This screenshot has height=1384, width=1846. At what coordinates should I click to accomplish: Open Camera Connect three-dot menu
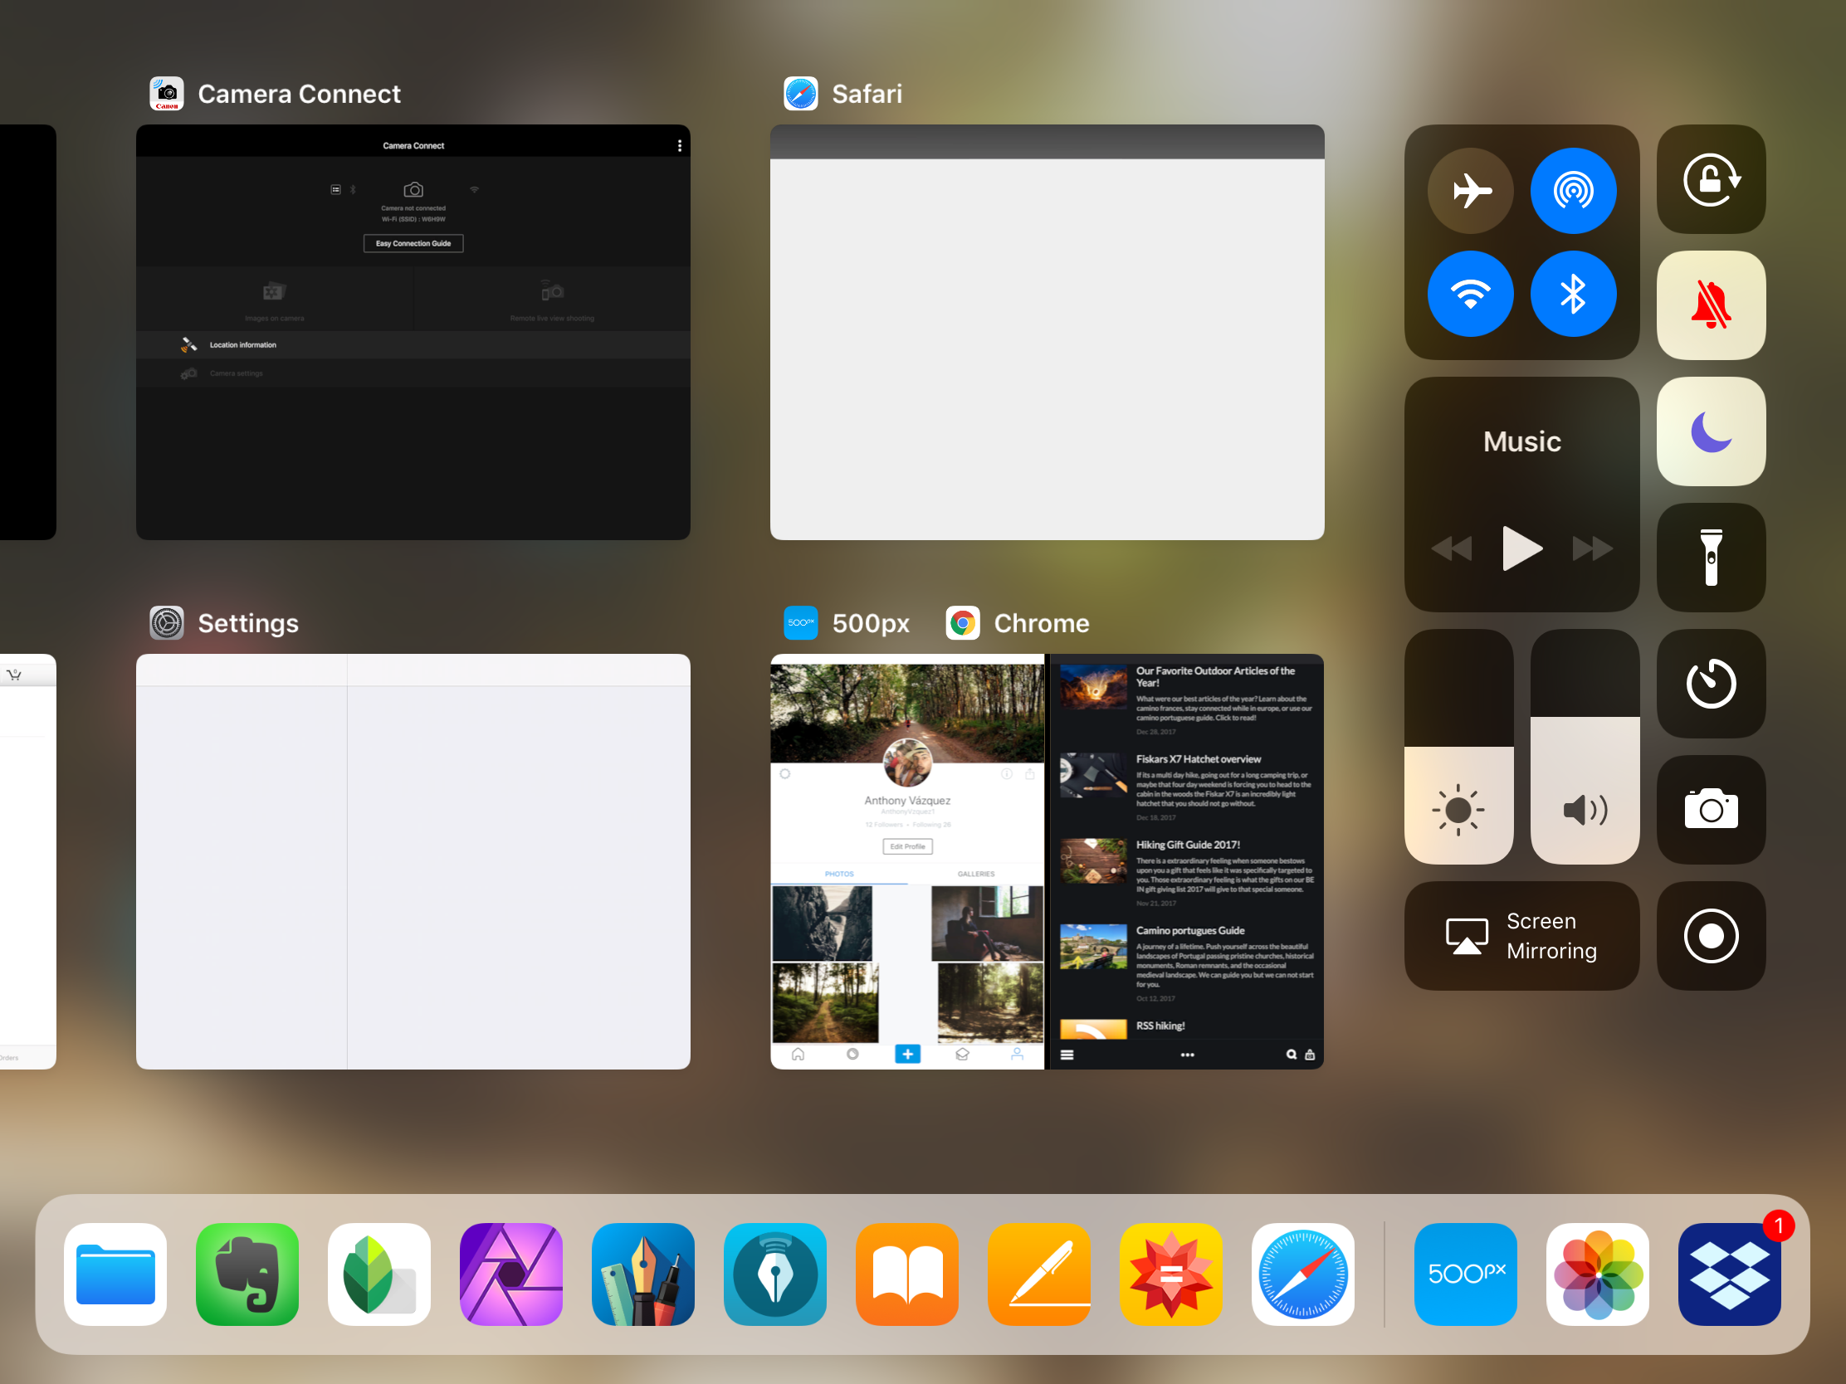pos(679,145)
